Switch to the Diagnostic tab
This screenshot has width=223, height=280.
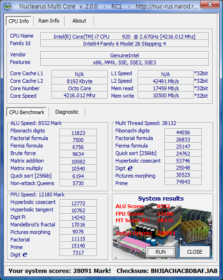(67, 112)
